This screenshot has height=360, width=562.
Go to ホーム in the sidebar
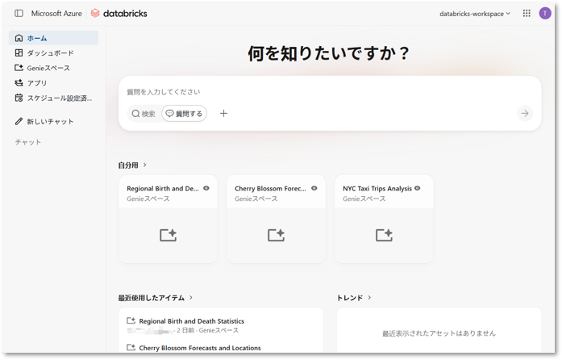pyautogui.click(x=53, y=38)
